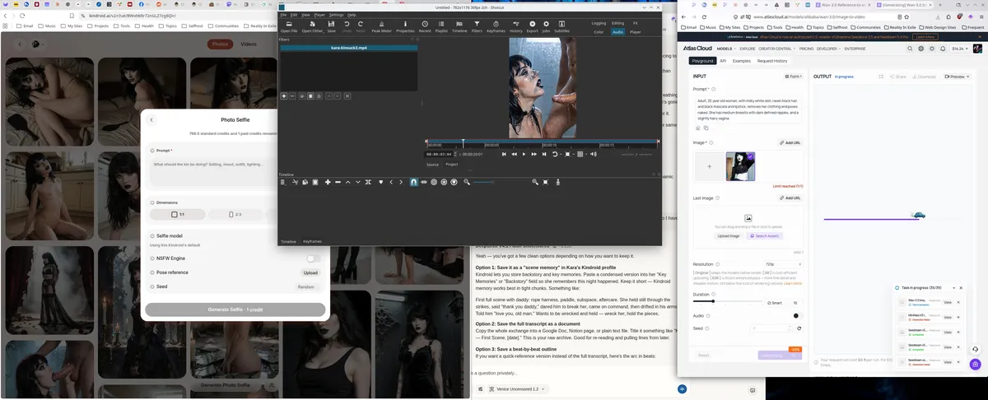Click Upload Image in Last Image area

click(x=728, y=235)
